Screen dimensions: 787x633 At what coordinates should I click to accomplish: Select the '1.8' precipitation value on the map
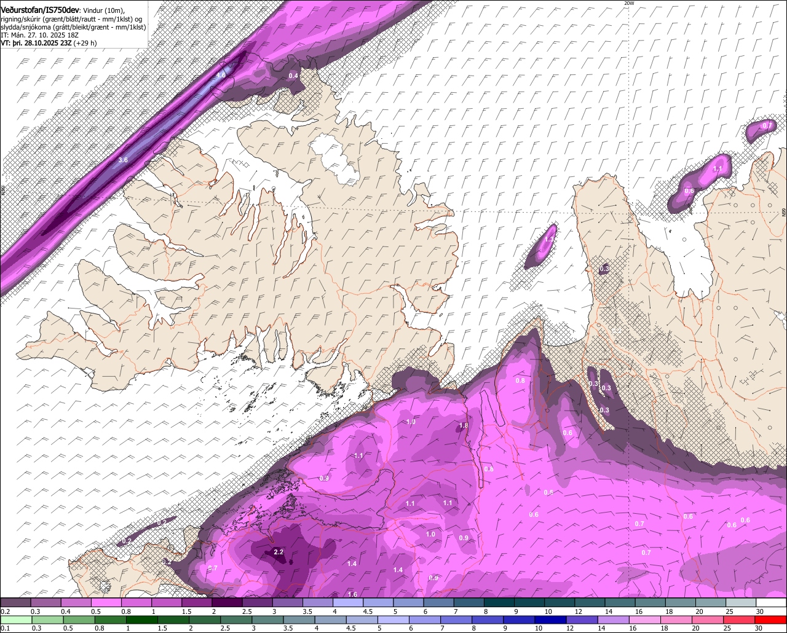tap(464, 426)
